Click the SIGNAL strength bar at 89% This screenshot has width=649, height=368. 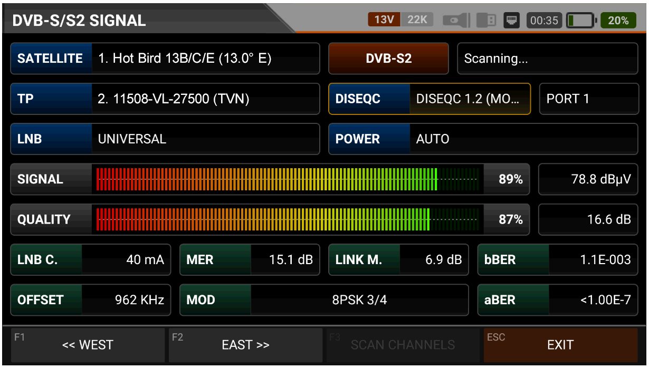coord(288,179)
